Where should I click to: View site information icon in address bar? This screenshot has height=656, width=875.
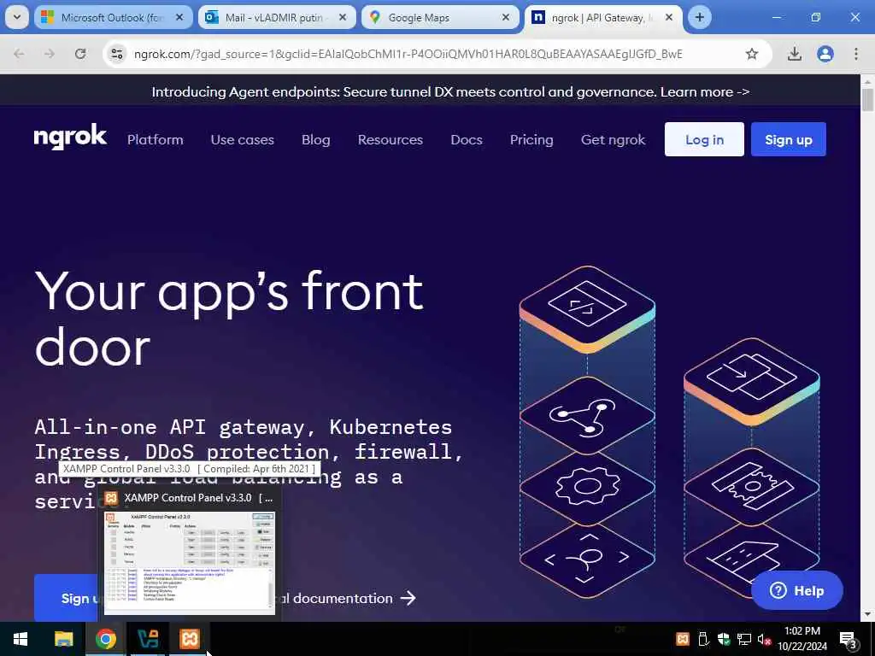(116, 54)
